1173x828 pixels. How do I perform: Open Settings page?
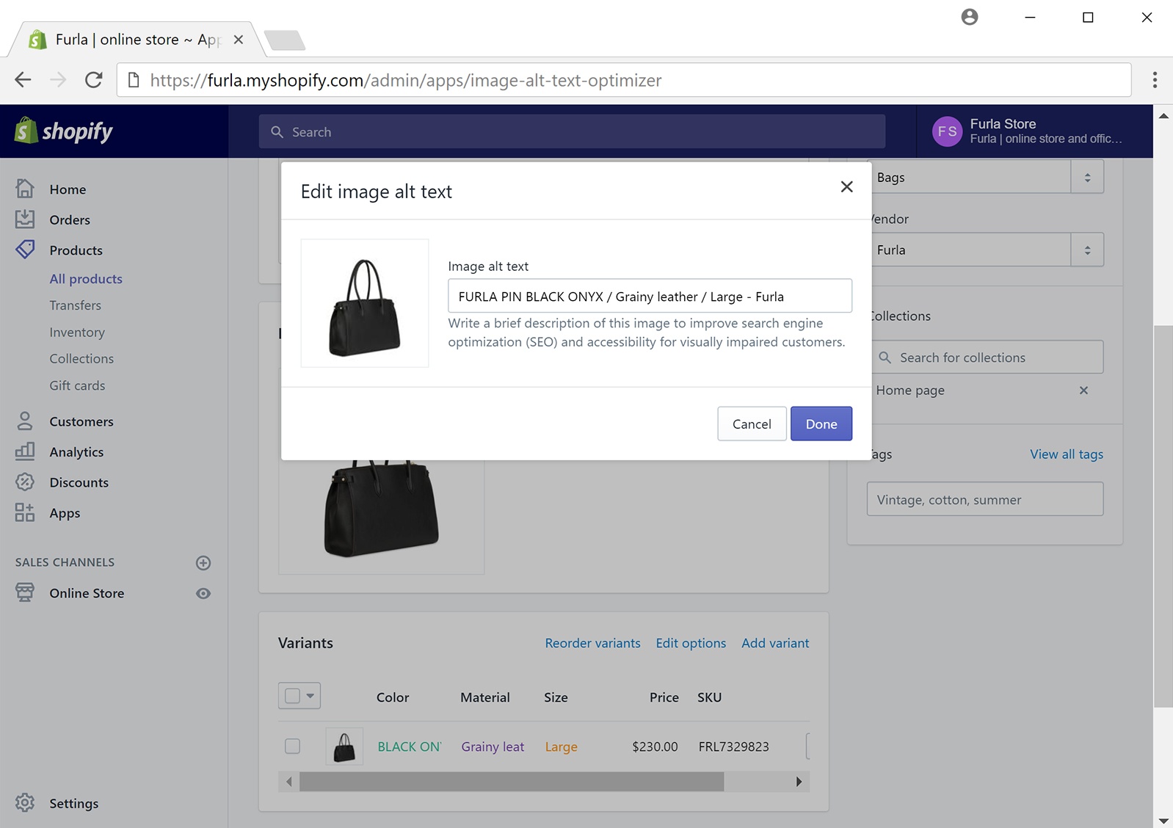[x=73, y=804]
